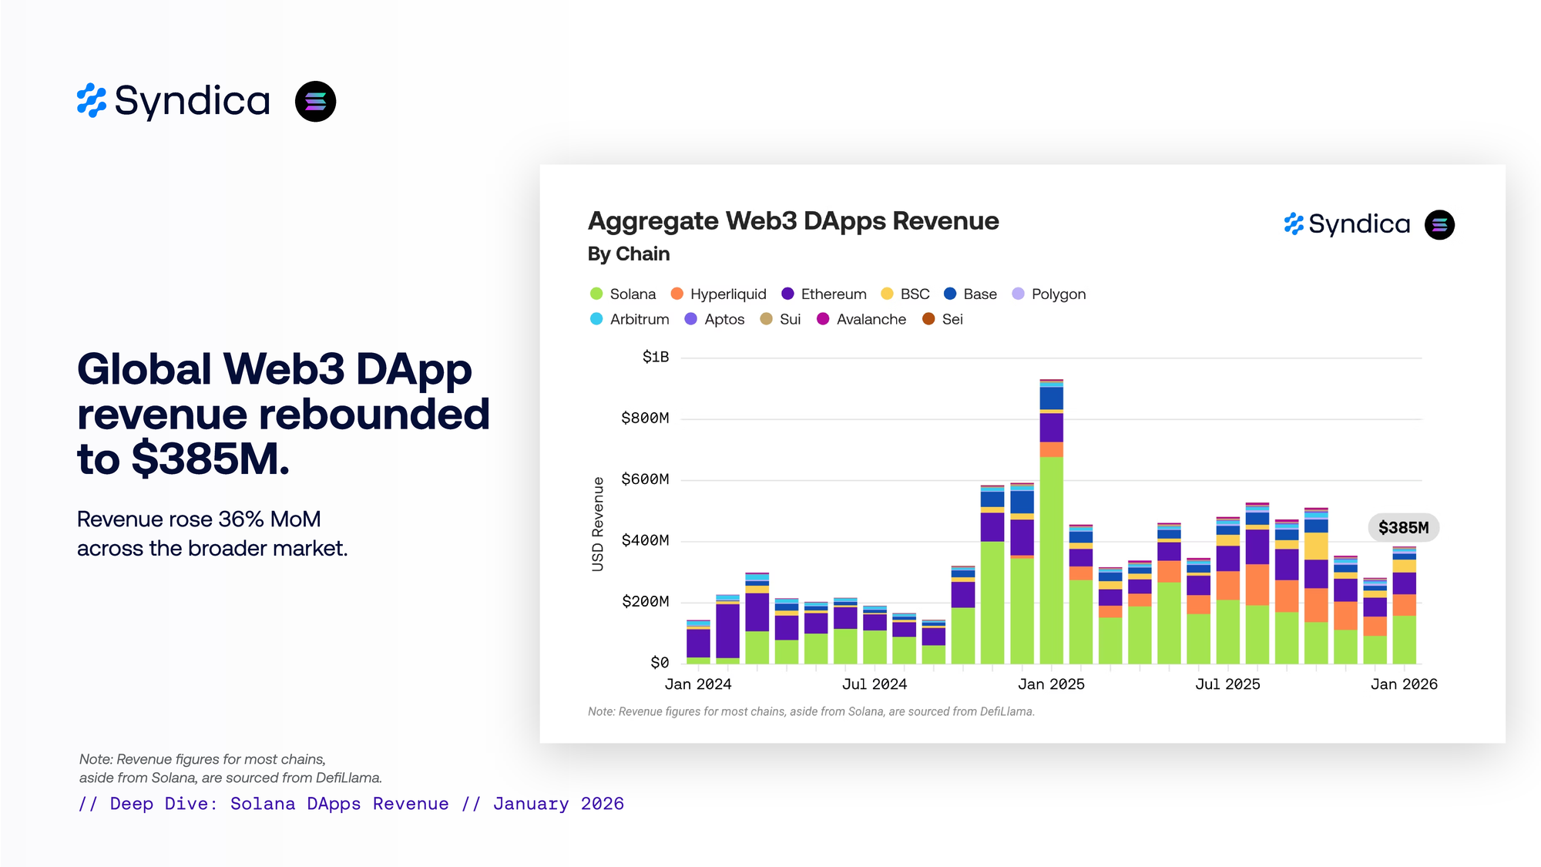Screen dimensions: 1541x867
Task: Click the Jul 2024 axis label
Action: pos(875,684)
